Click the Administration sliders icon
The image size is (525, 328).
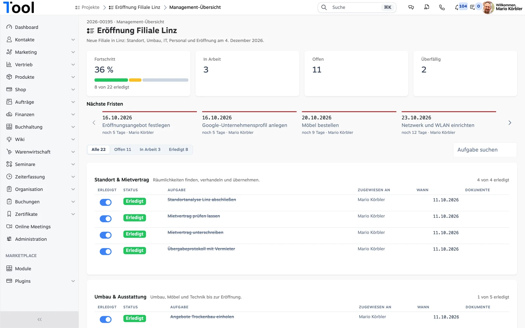tap(9, 239)
